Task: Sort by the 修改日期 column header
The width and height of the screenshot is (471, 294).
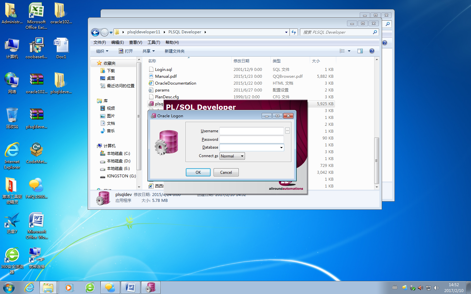Action: (241, 61)
